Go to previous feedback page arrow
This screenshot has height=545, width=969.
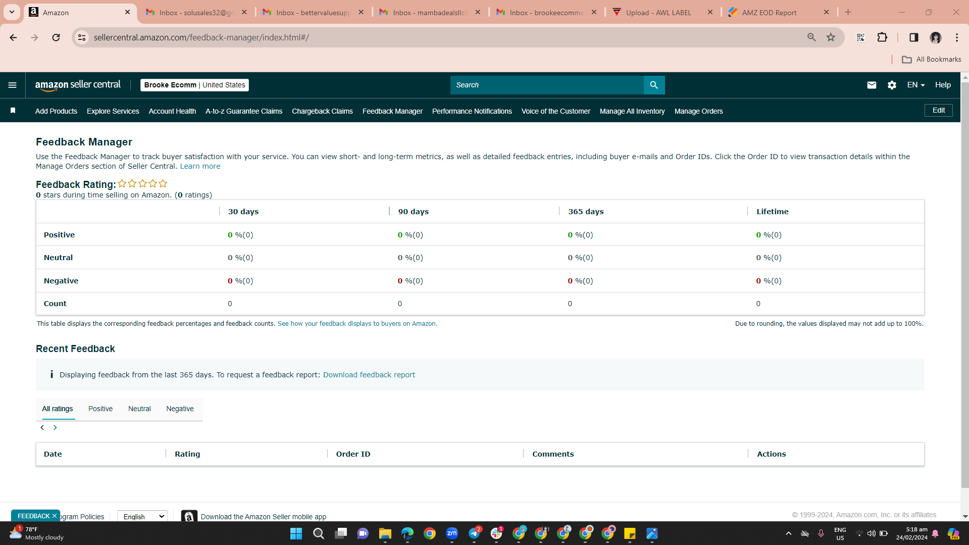42,428
